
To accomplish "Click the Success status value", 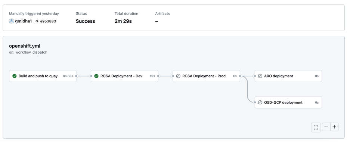I will pyautogui.click(x=86, y=21).
